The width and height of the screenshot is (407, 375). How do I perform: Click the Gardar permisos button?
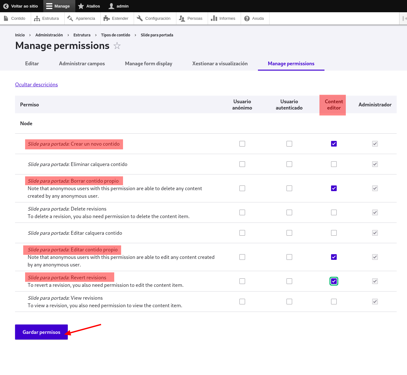(41, 332)
